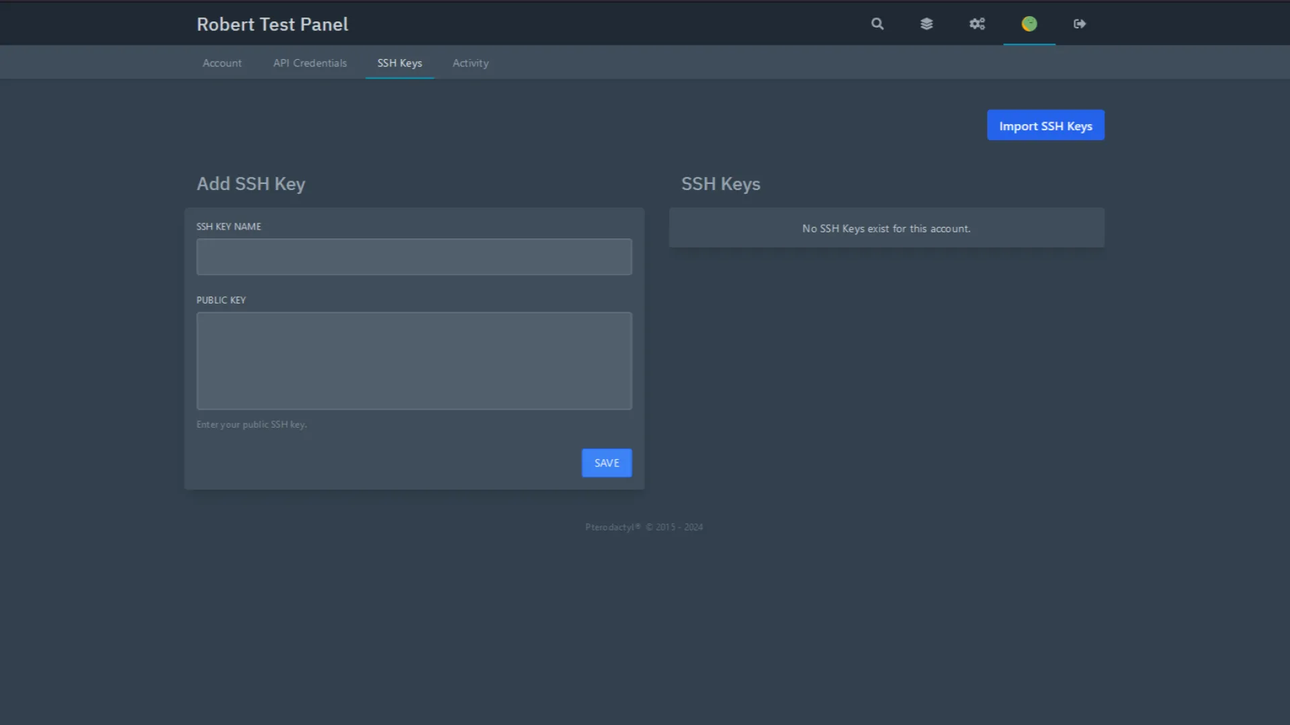Sign out using the logout icon
The image size is (1290, 725).
point(1080,24)
